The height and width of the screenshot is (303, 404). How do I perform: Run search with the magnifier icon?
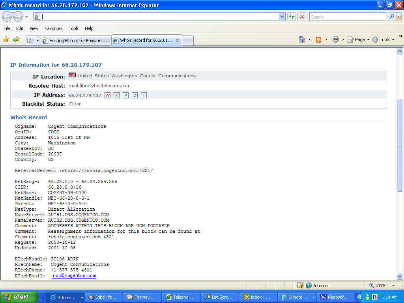click(x=392, y=17)
